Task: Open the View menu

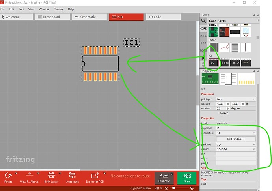Action: (32, 9)
